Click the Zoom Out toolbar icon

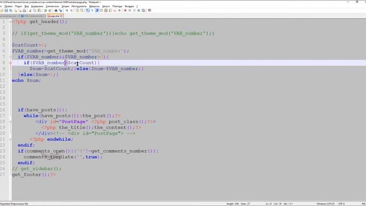pos(71,10)
